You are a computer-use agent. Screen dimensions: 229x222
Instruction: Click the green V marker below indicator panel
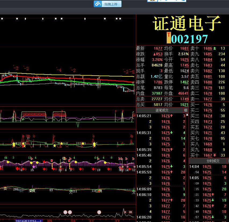pos(78,125)
